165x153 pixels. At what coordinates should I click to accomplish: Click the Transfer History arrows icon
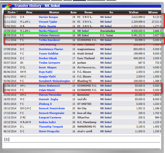coord(8,6)
